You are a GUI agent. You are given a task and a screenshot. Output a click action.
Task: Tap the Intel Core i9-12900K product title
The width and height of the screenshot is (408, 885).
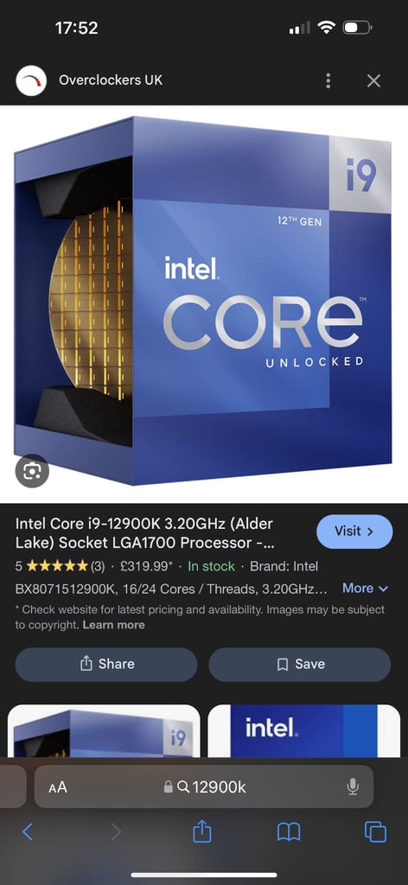pos(143,532)
